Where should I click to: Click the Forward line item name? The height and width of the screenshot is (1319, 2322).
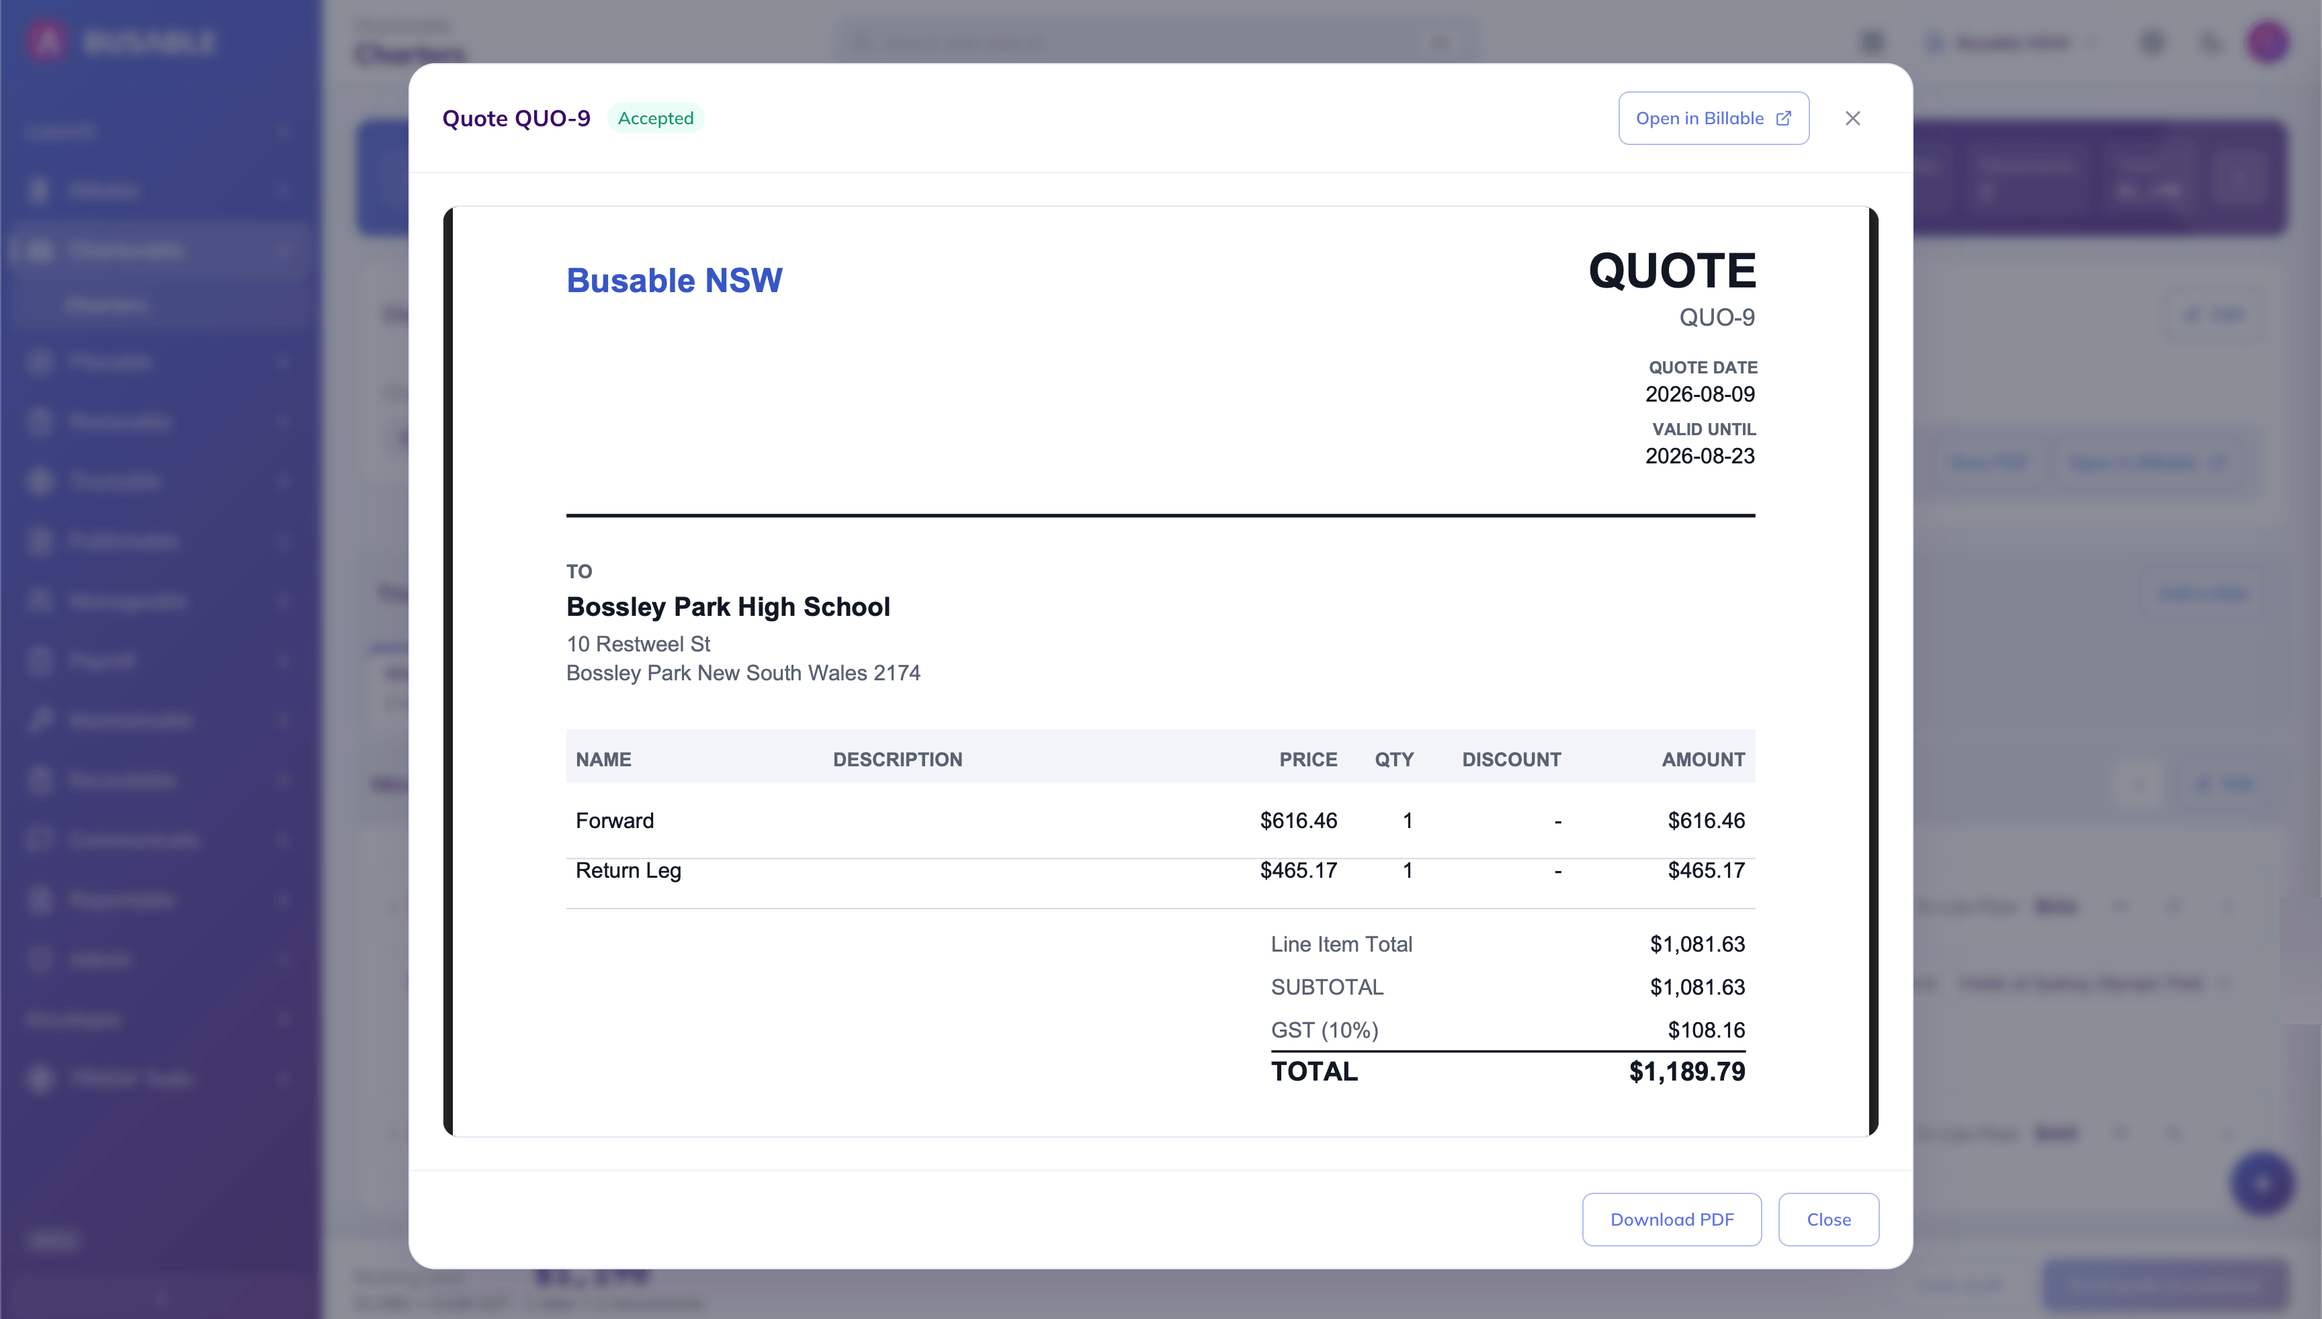(615, 821)
